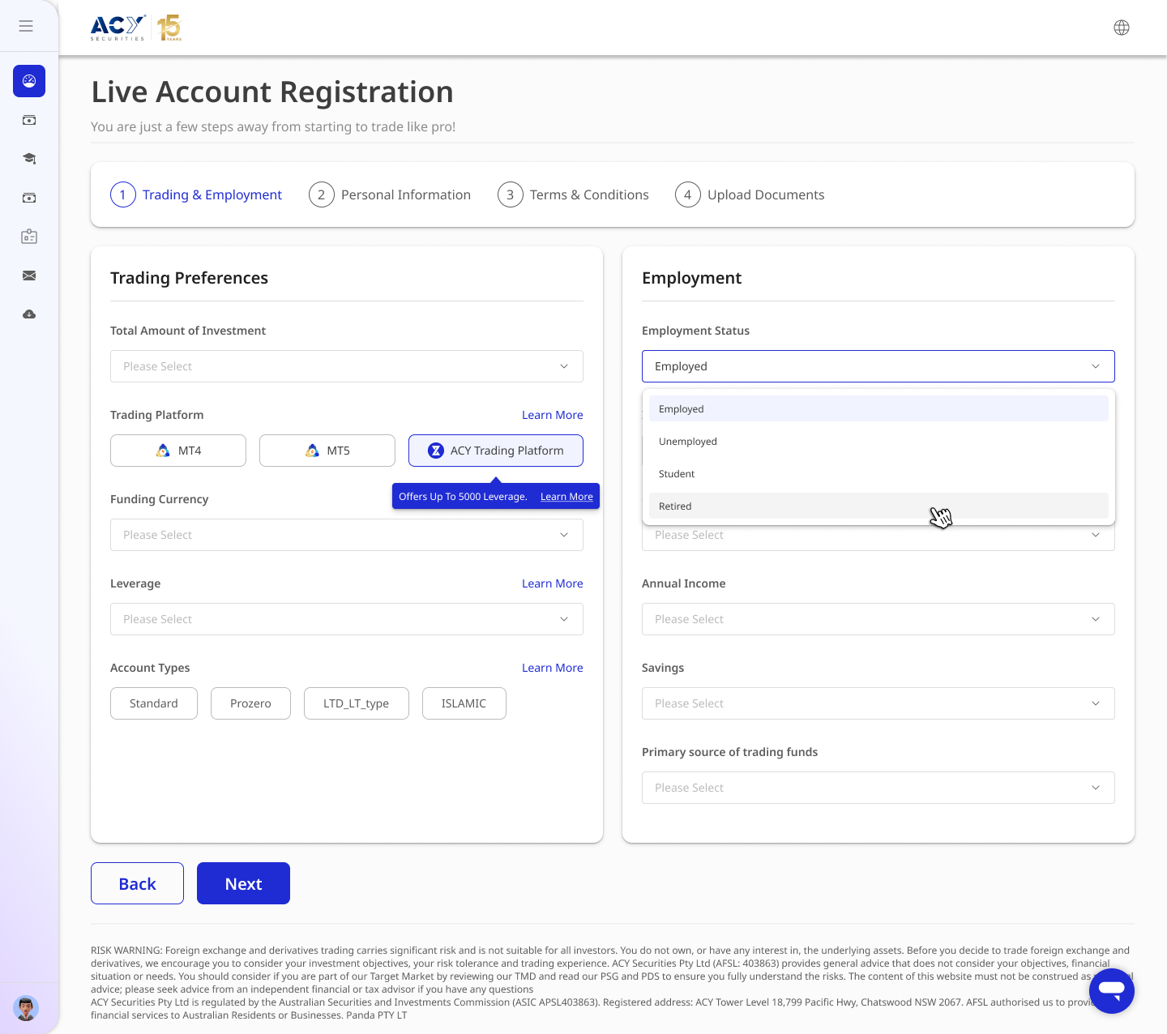Screen dimensions: 1167x1034
Task: Open the Dashboard speedometer icon in sidebar
Action: tap(28, 81)
